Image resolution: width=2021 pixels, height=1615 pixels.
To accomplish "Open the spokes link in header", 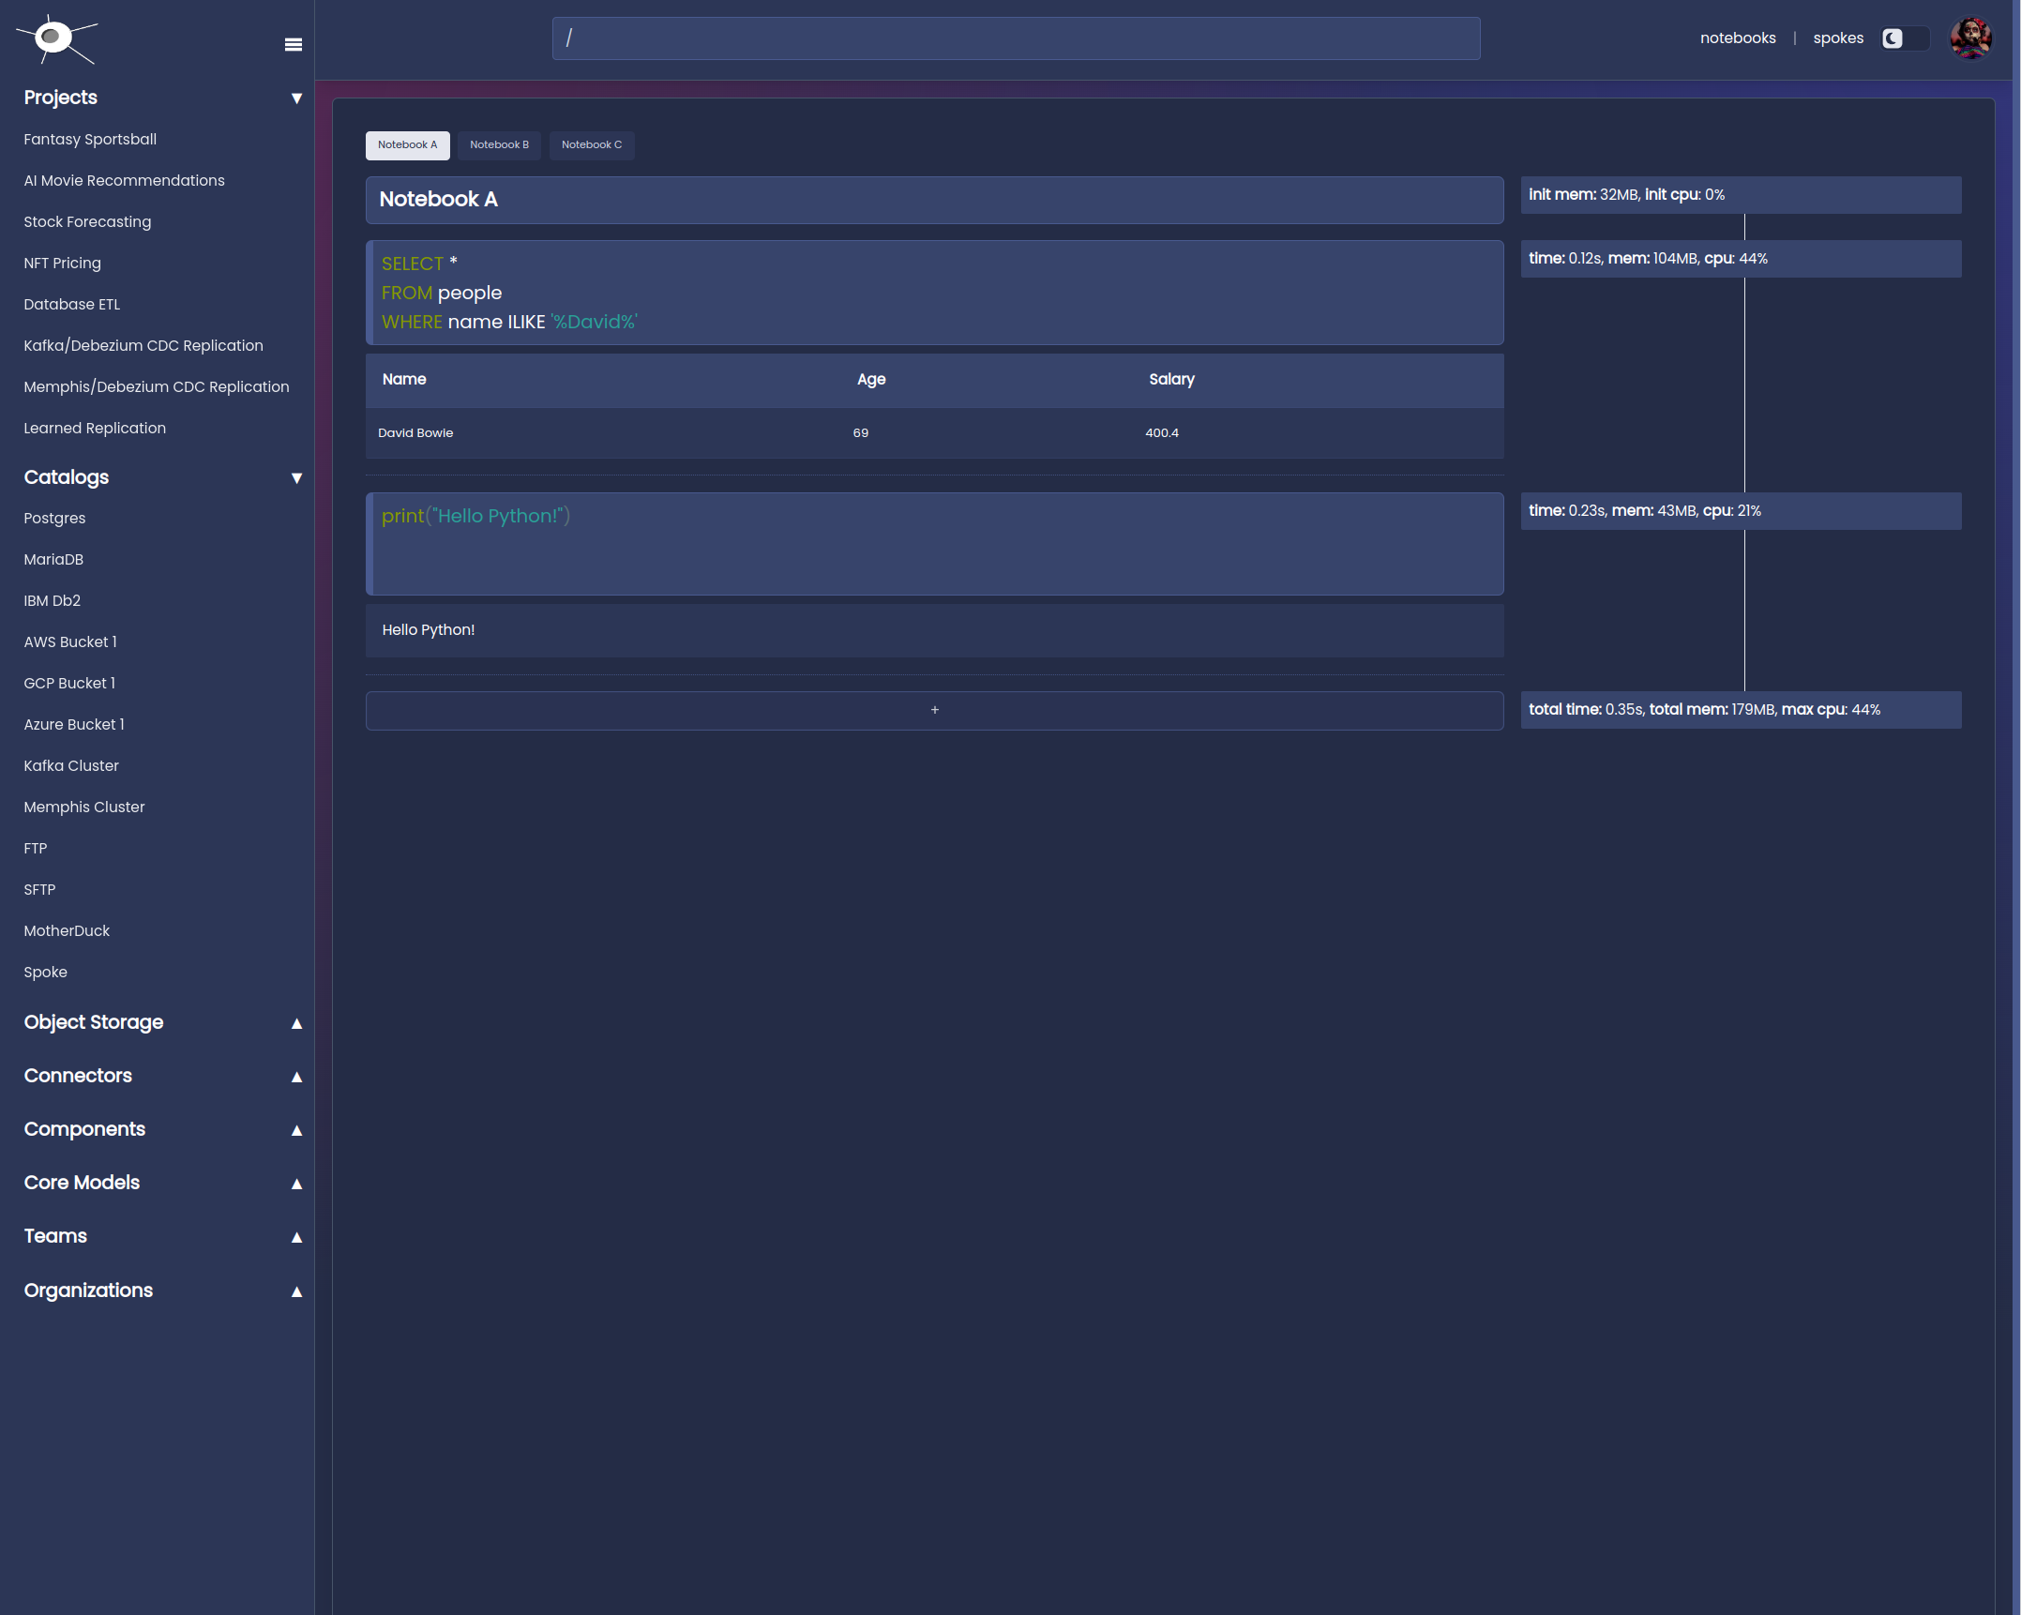I will click(x=1837, y=38).
